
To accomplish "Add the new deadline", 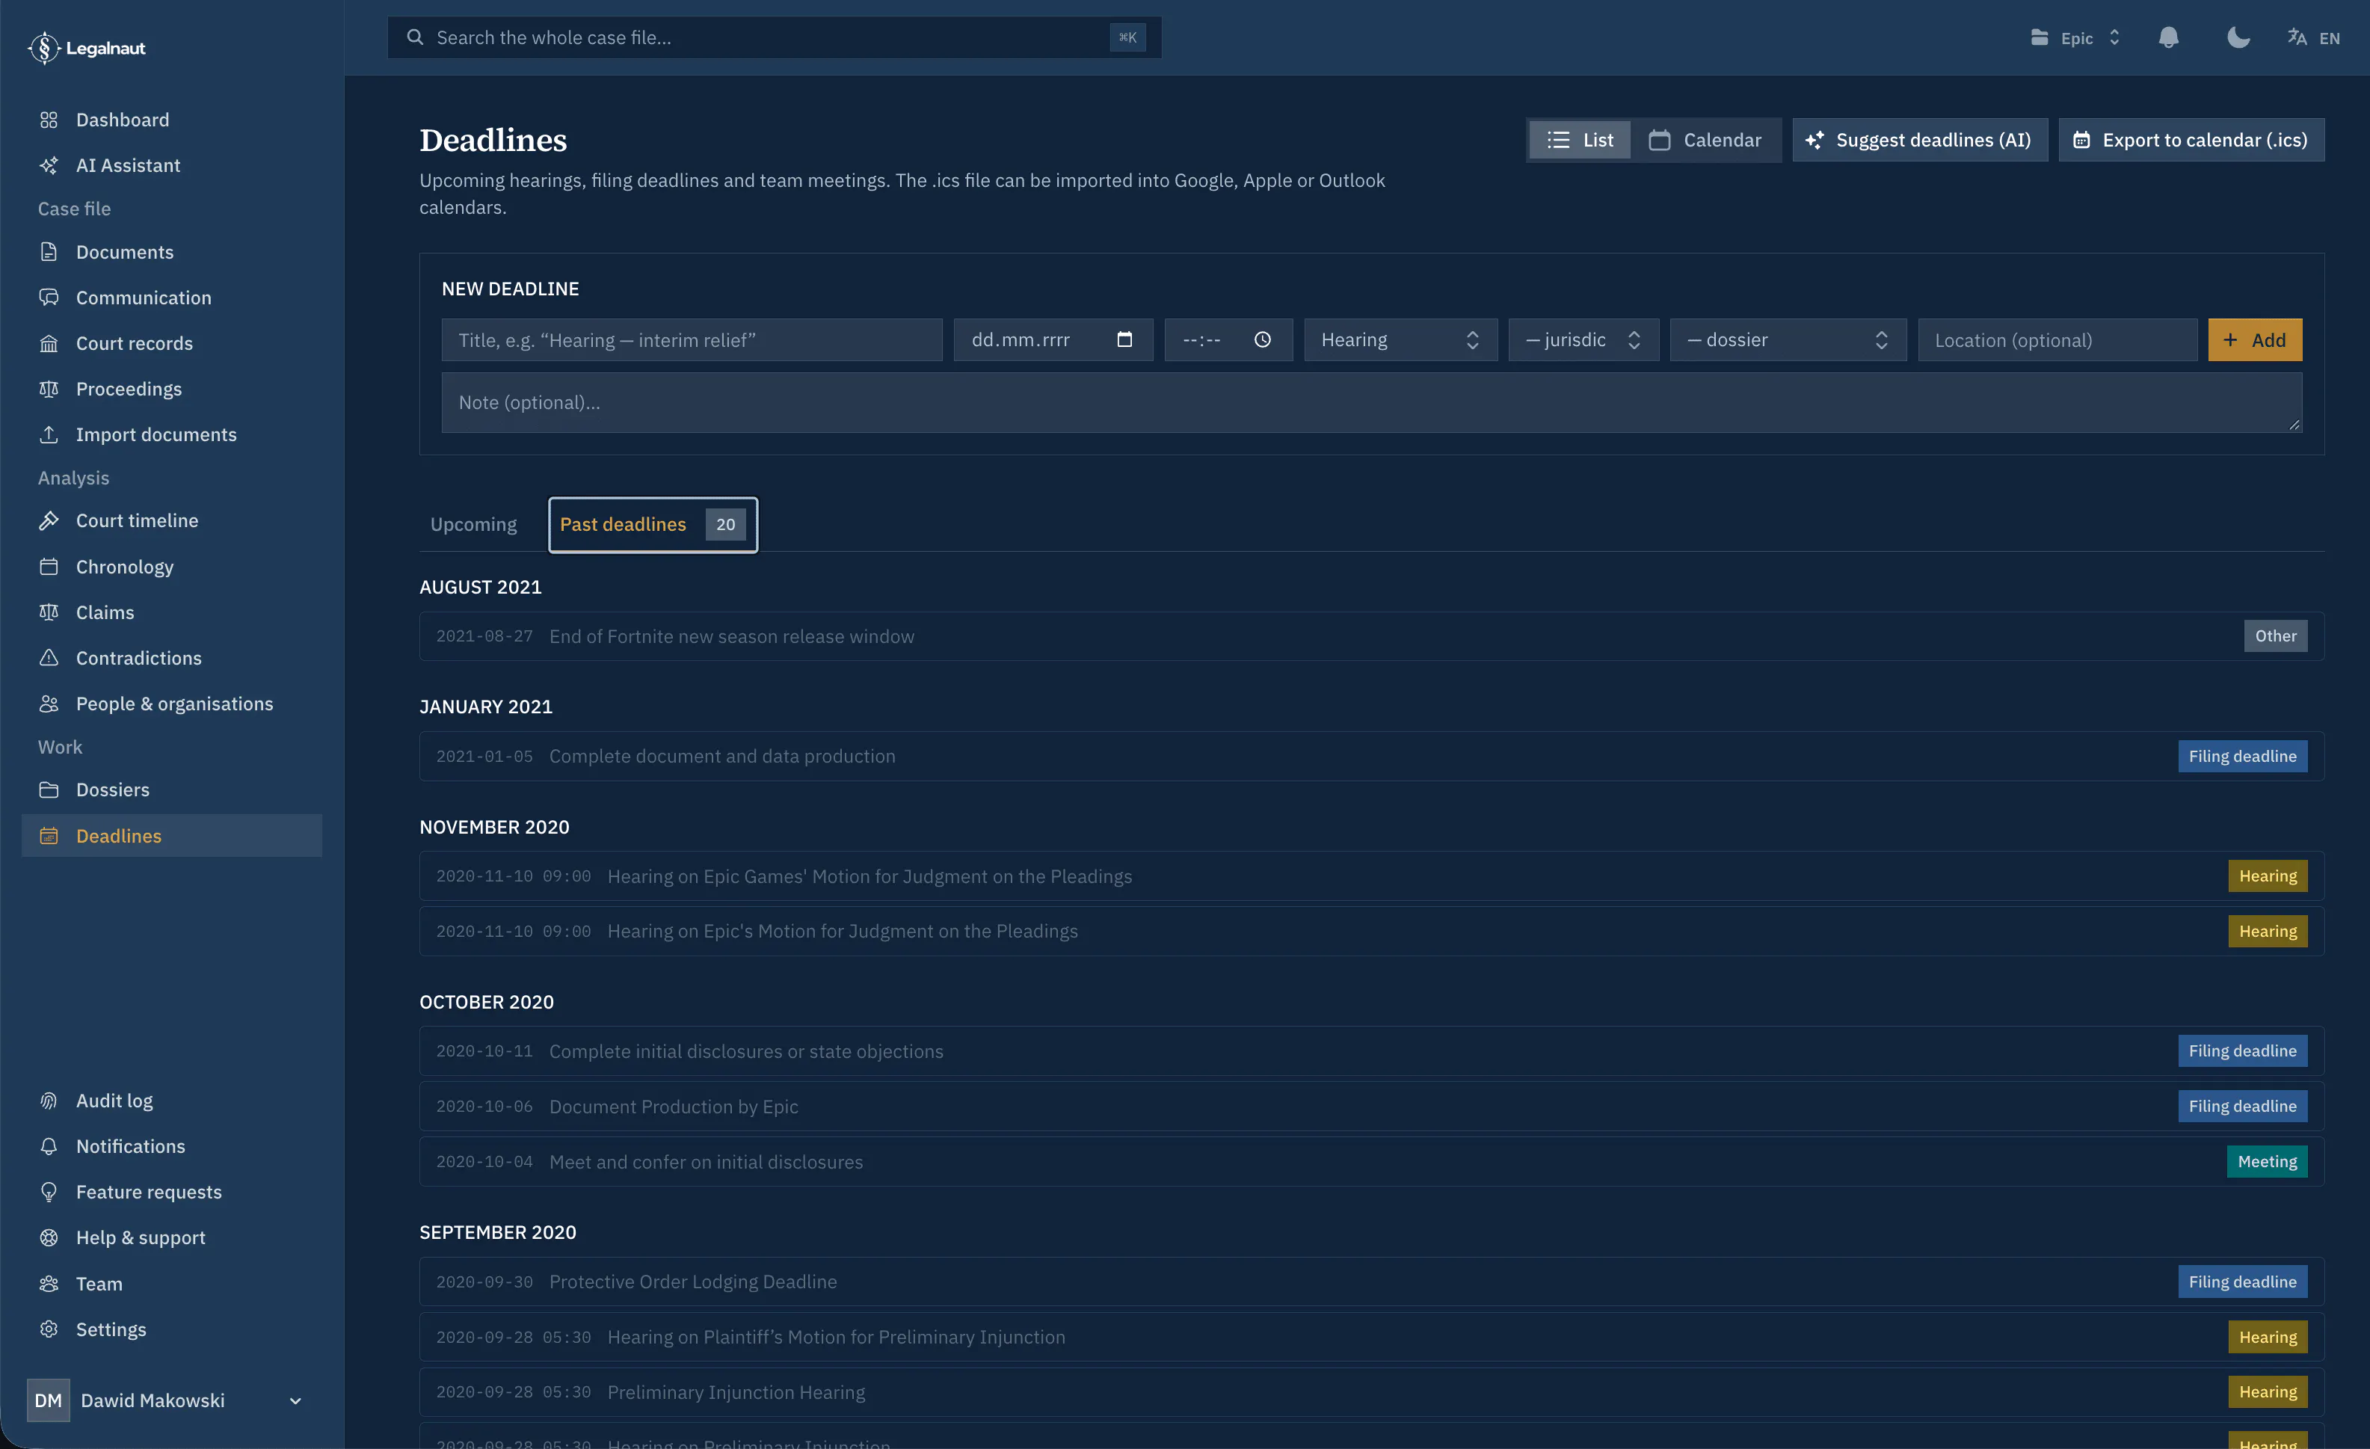I will tap(2255, 339).
